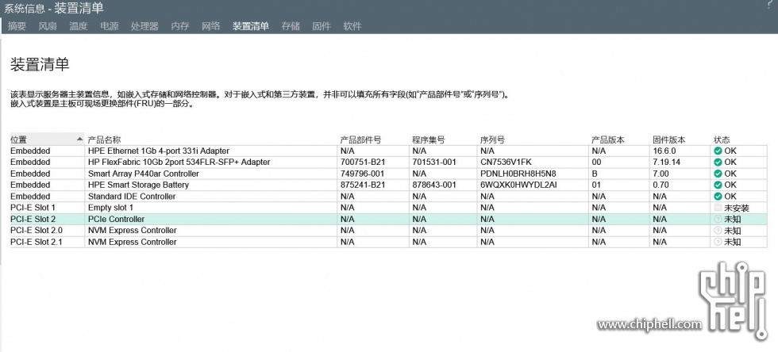The image size is (778, 352).
Task: Click OK status icon for 534FLR-SFP+ Adapter
Action: coord(718,162)
